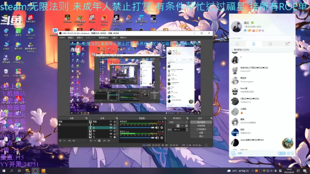Click the 麦克风/Aux volume slider
Viewport: 310px width, 174px height.
tap(137, 138)
